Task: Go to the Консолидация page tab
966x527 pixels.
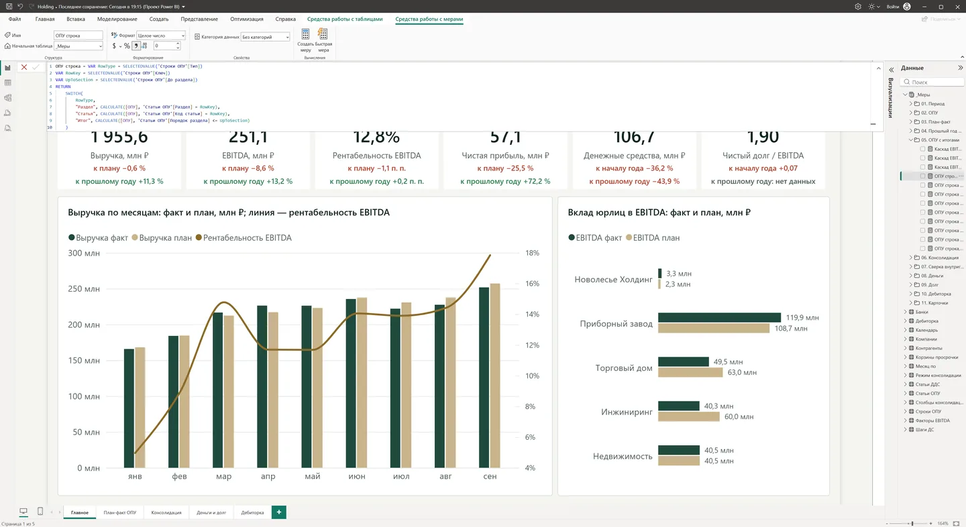Action: (166, 512)
